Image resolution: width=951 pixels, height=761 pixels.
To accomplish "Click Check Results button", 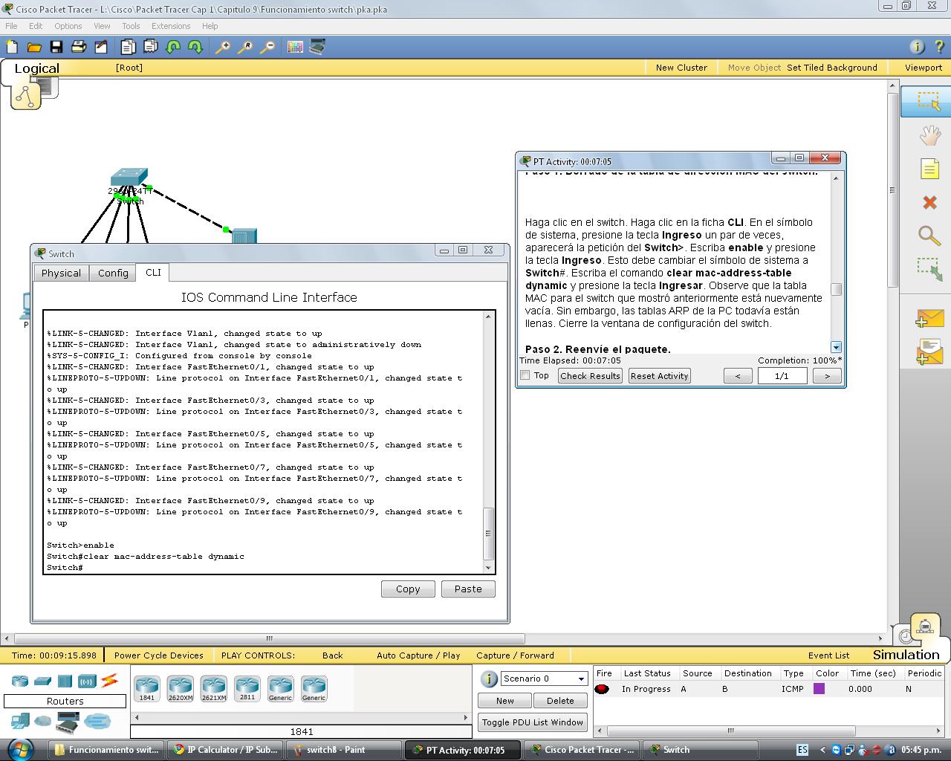I will pyautogui.click(x=590, y=375).
